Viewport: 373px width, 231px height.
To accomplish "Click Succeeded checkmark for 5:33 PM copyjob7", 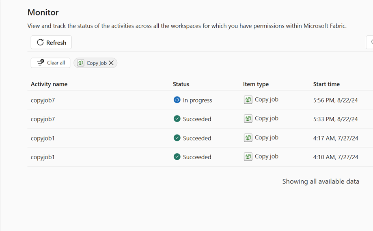I will 177,119.
